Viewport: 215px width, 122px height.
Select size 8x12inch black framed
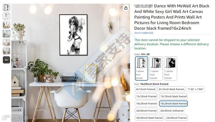coord(171,89)
